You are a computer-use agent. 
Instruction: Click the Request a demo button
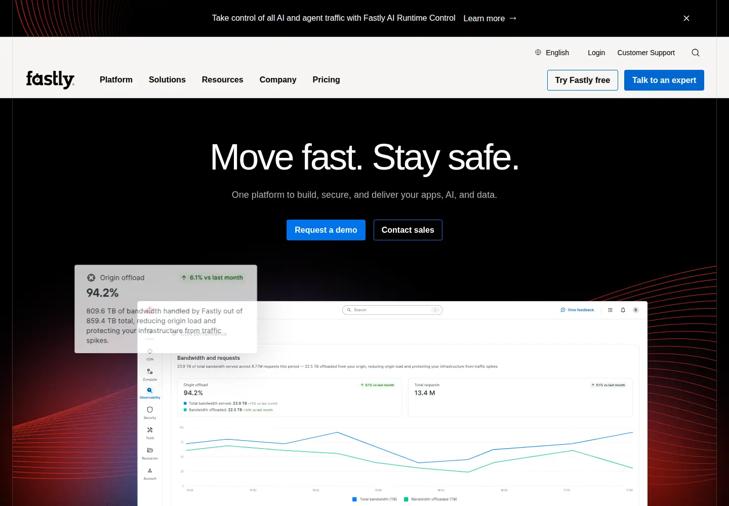(326, 230)
